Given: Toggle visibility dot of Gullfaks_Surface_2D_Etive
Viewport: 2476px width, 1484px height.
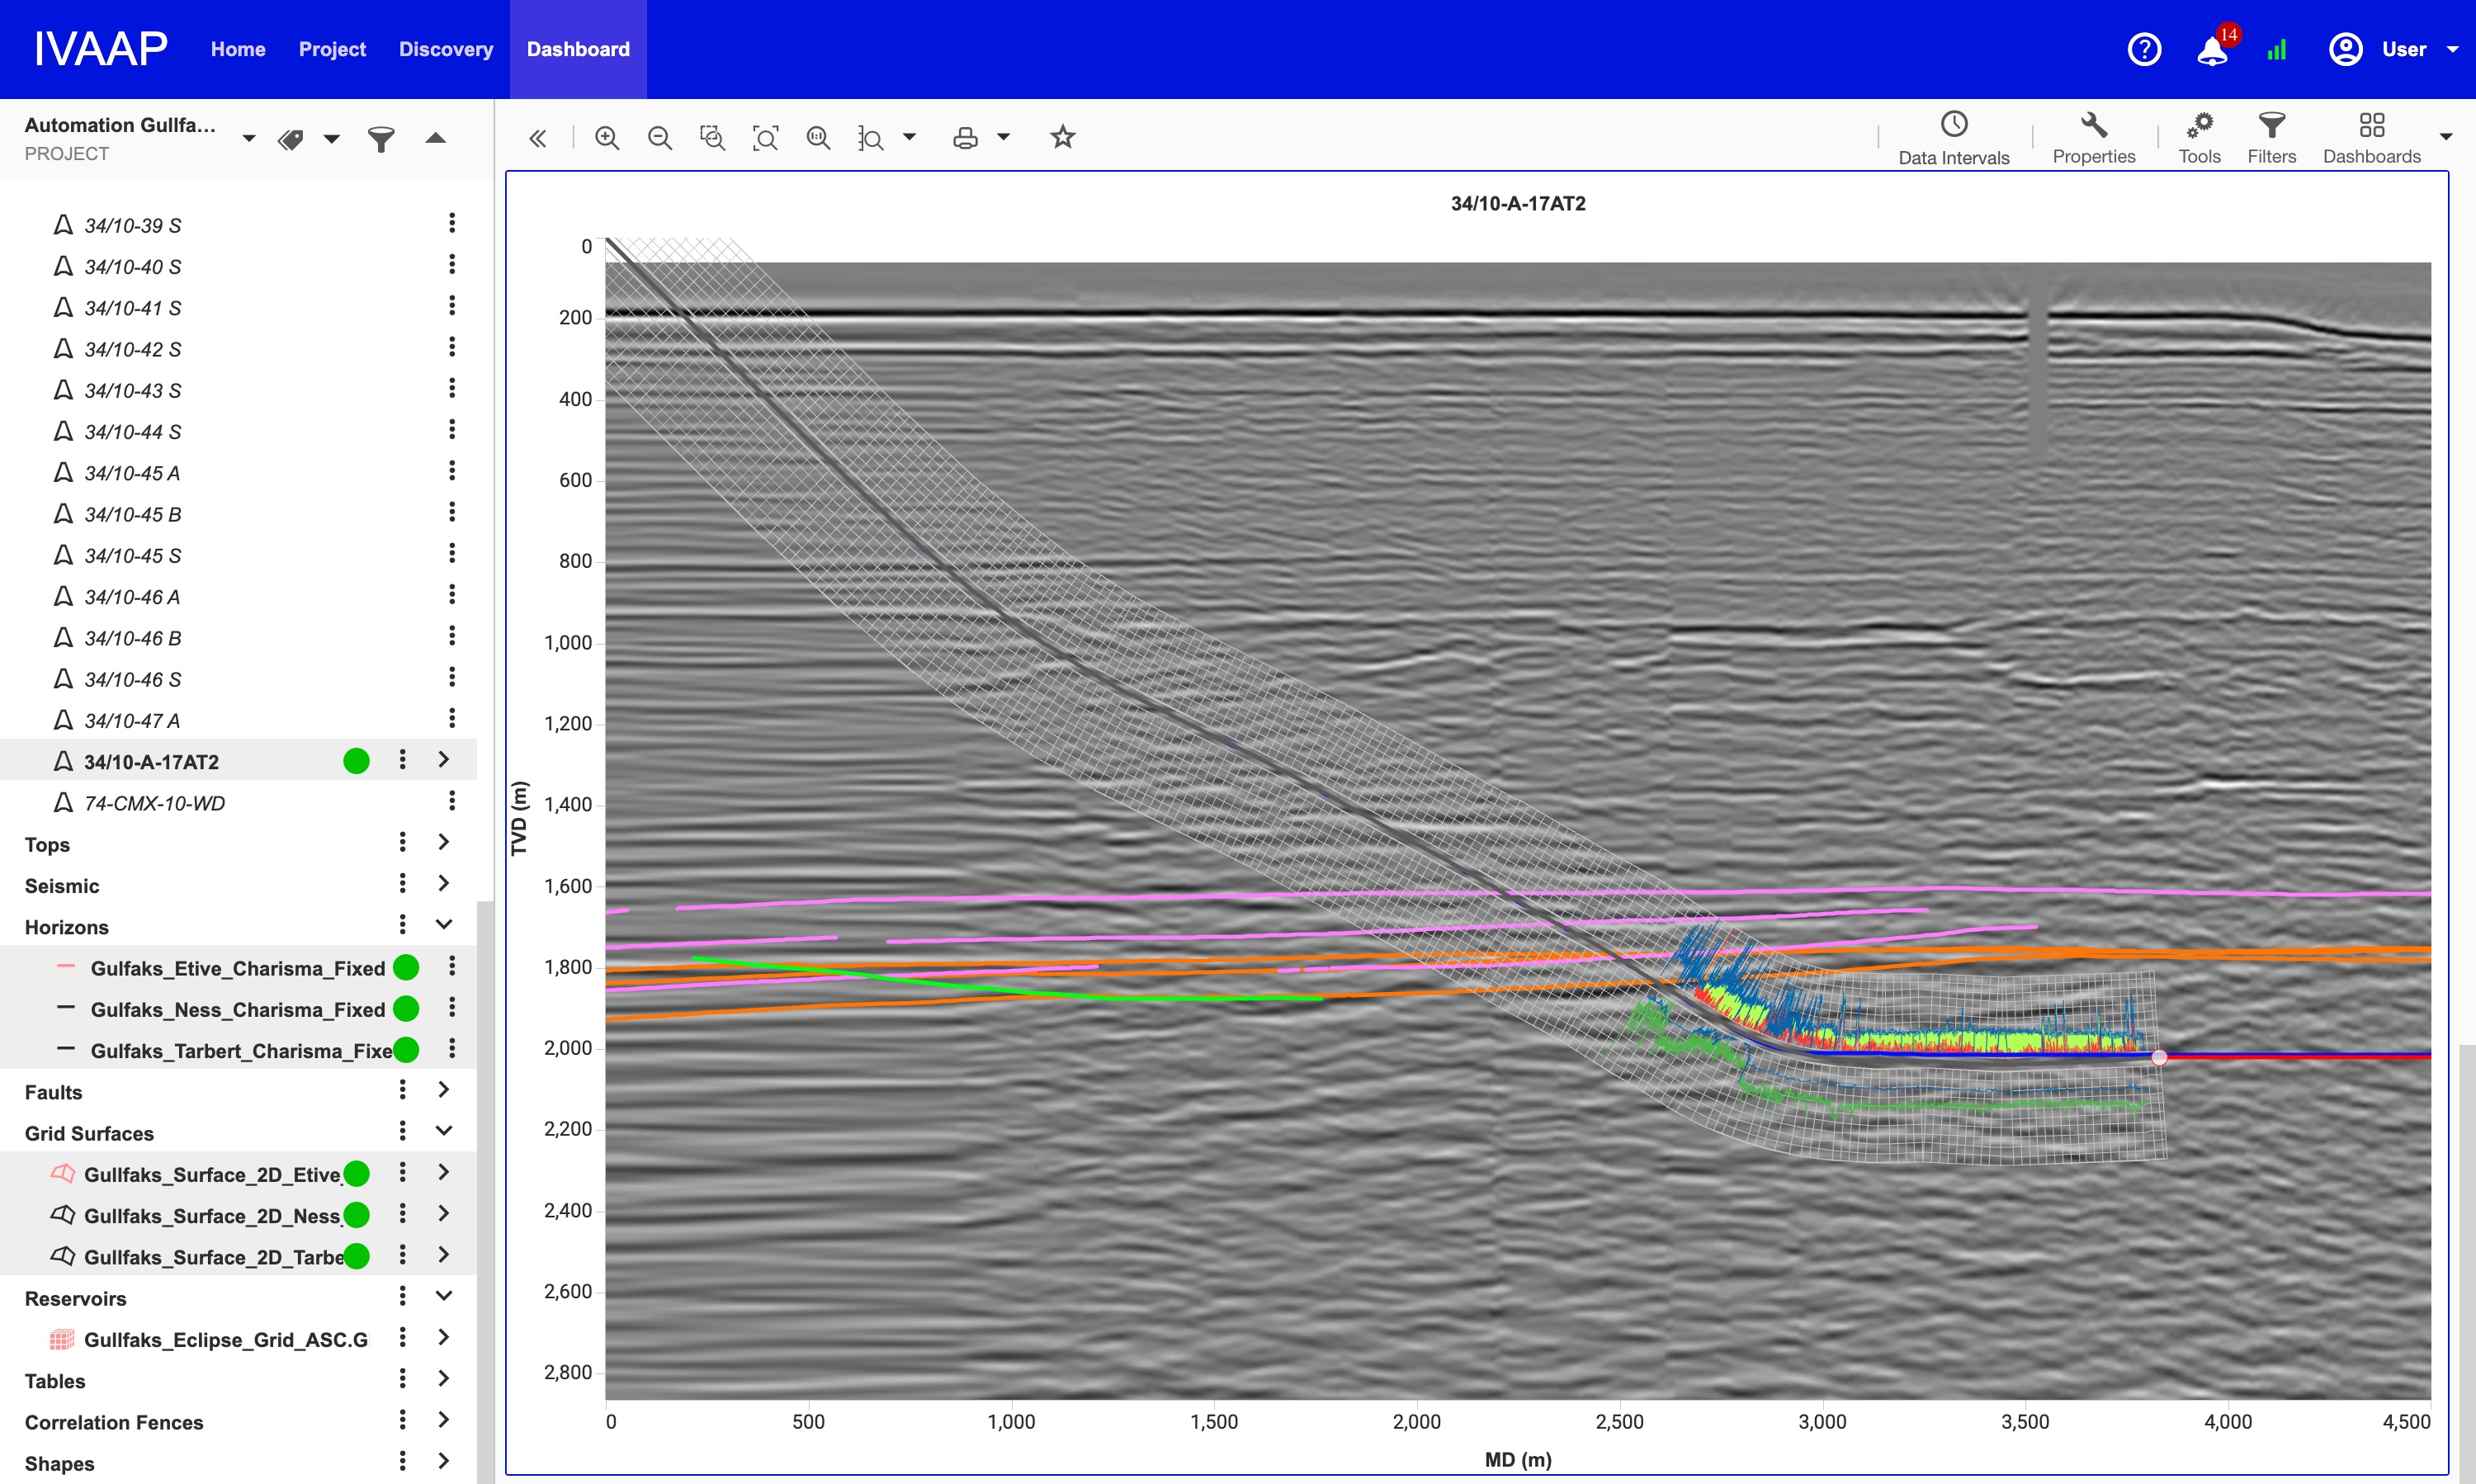Looking at the screenshot, I should click(356, 1173).
